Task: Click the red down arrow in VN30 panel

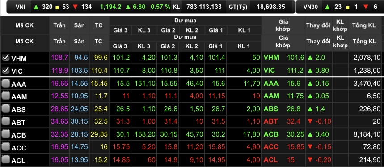Action: pyautogui.click(x=366, y=7)
